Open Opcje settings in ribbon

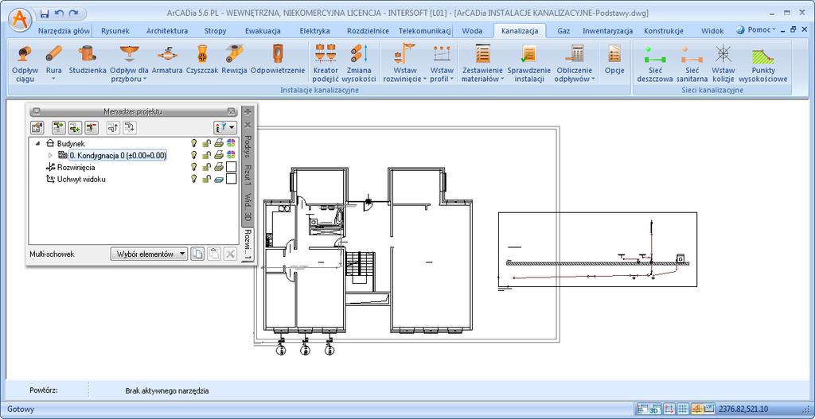[614, 59]
